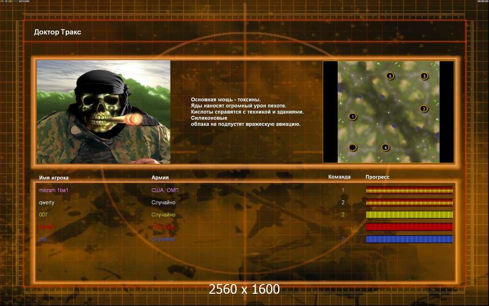The width and height of the screenshot is (489, 306).
Task: Click the blue "Случайно" army text
Action: (164, 239)
